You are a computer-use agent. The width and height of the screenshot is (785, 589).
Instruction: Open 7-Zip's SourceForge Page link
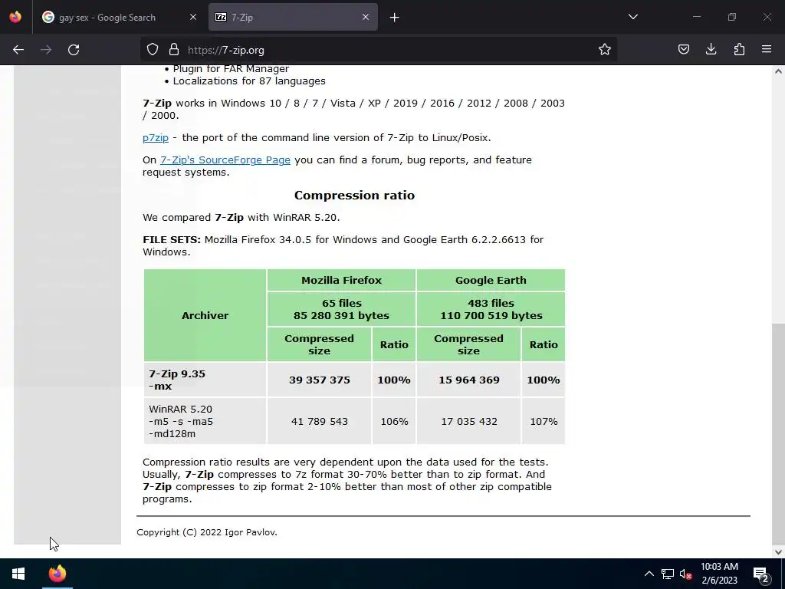pos(225,160)
